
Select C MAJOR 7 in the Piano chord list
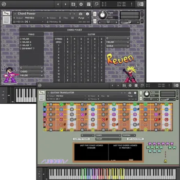click(x=25, y=45)
